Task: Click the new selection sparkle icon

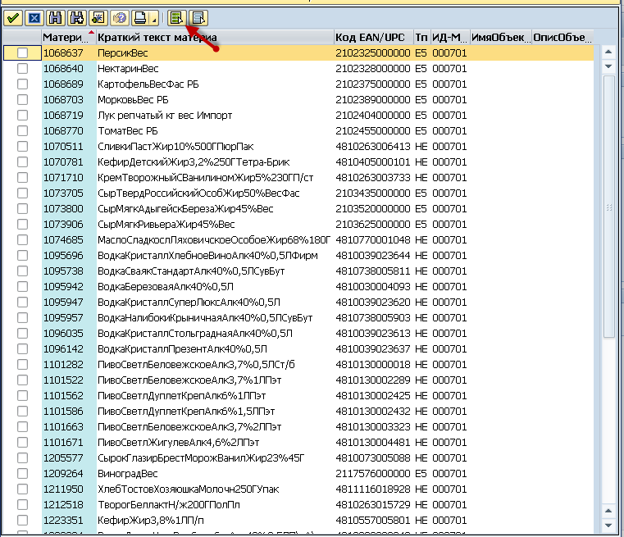Action: [98, 18]
